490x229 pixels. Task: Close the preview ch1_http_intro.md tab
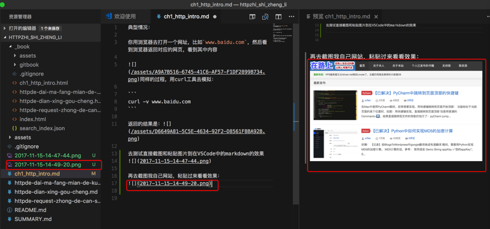pyautogui.click(x=376, y=17)
